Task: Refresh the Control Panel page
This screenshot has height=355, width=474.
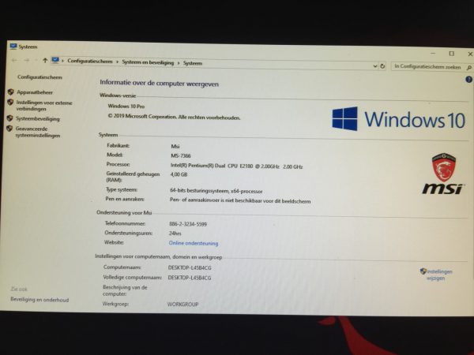Action: click(382, 65)
